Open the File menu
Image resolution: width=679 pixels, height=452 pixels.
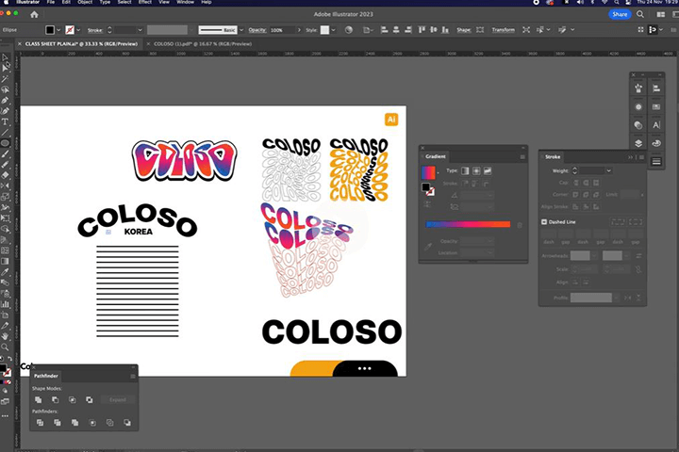click(51, 2)
